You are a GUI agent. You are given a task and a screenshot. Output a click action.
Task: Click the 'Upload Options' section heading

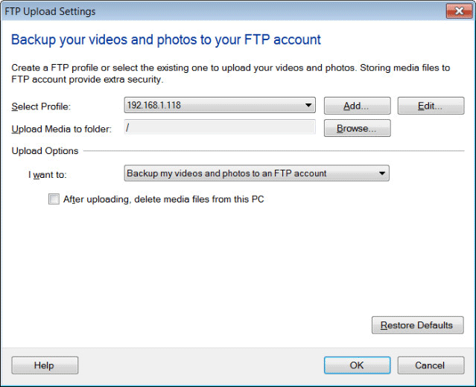[45, 151]
